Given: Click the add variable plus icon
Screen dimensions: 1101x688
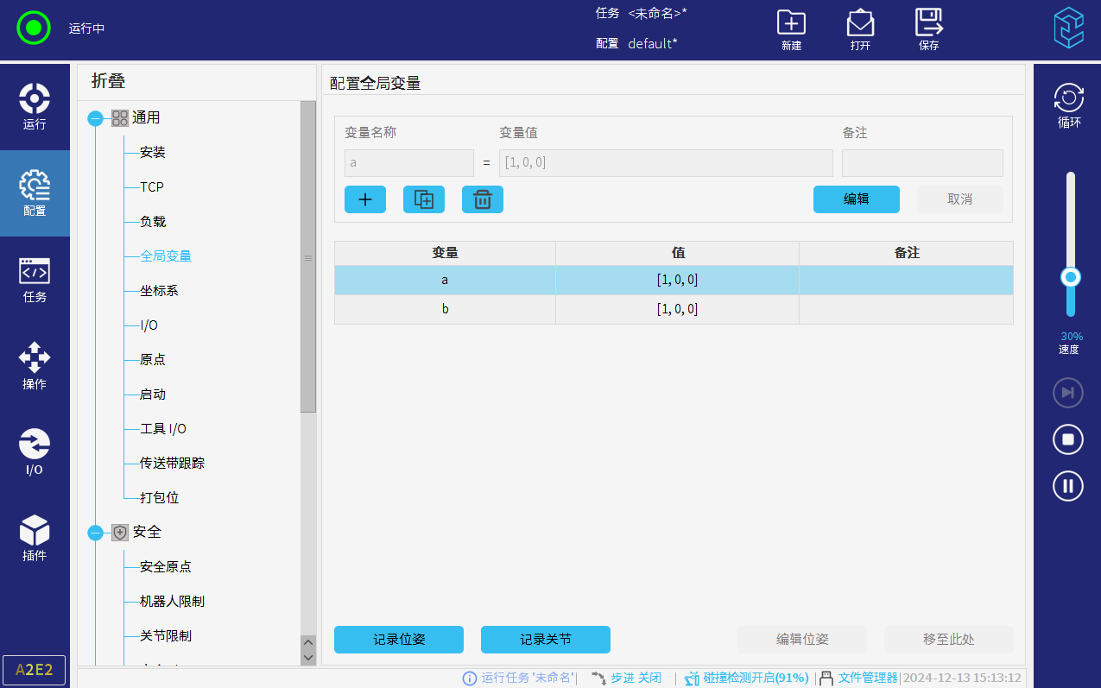Looking at the screenshot, I should [365, 199].
